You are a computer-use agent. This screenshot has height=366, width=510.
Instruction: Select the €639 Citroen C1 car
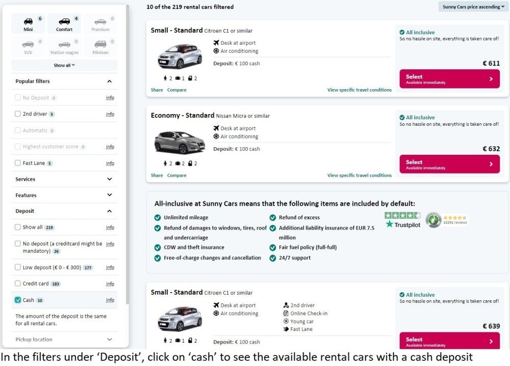[x=449, y=341]
